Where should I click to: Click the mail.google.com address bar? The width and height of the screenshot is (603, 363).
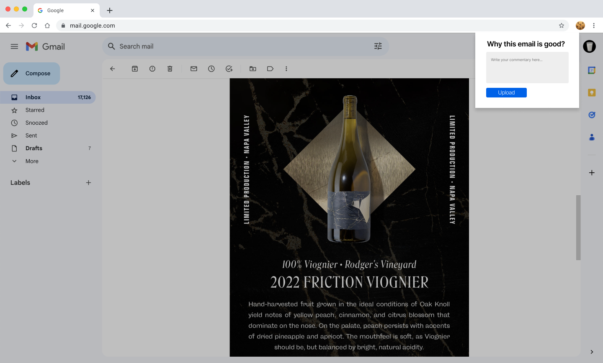(x=312, y=26)
